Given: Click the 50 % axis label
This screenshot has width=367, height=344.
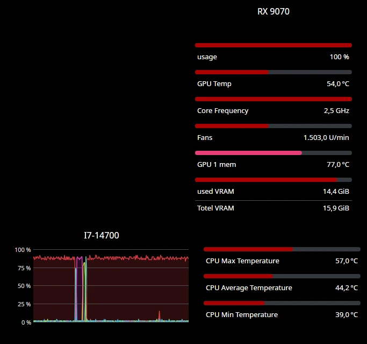Looking at the screenshot, I should tap(24, 286).
